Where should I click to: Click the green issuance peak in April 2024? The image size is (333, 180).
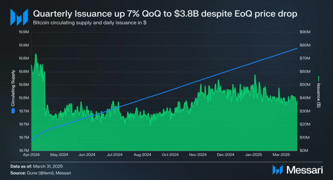pyautogui.click(x=36, y=55)
